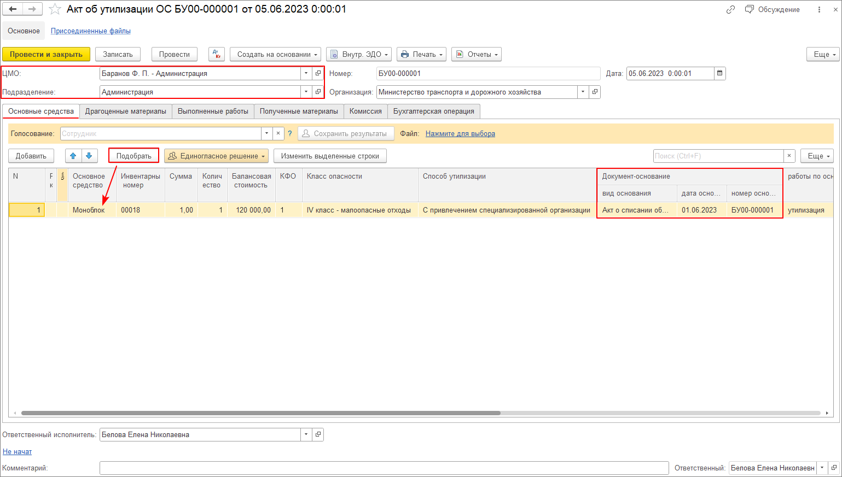Expand the bottom Ответственный dropdown
The height and width of the screenshot is (477, 842).
pos(822,468)
